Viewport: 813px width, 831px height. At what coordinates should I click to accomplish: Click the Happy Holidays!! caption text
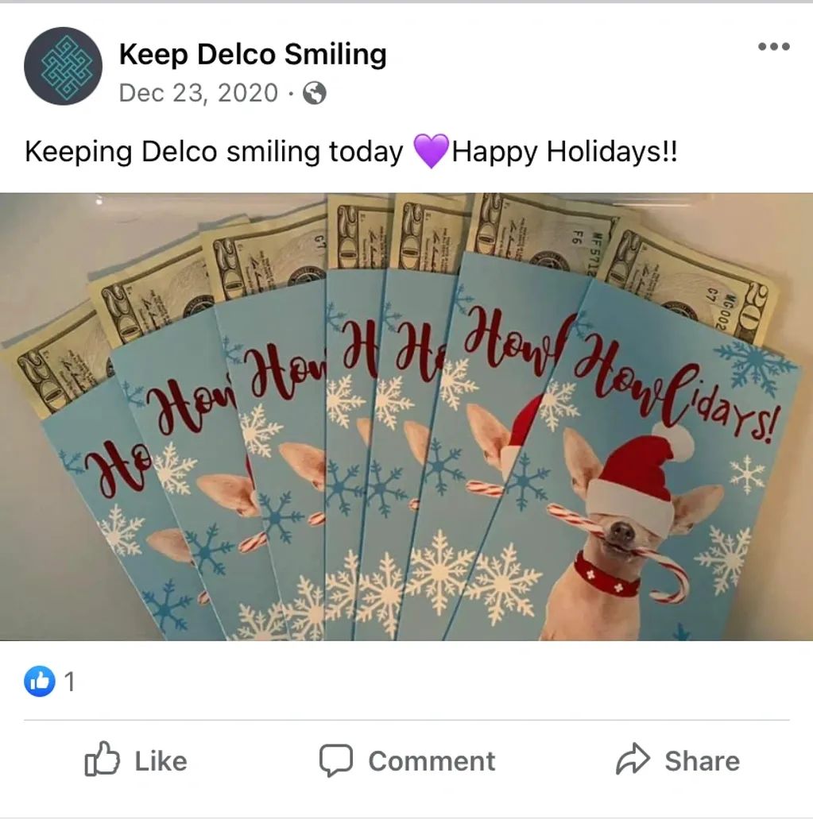pyautogui.click(x=564, y=152)
